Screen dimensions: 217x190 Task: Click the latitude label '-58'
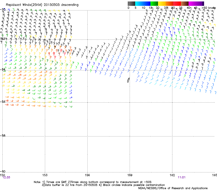[3, 136]
